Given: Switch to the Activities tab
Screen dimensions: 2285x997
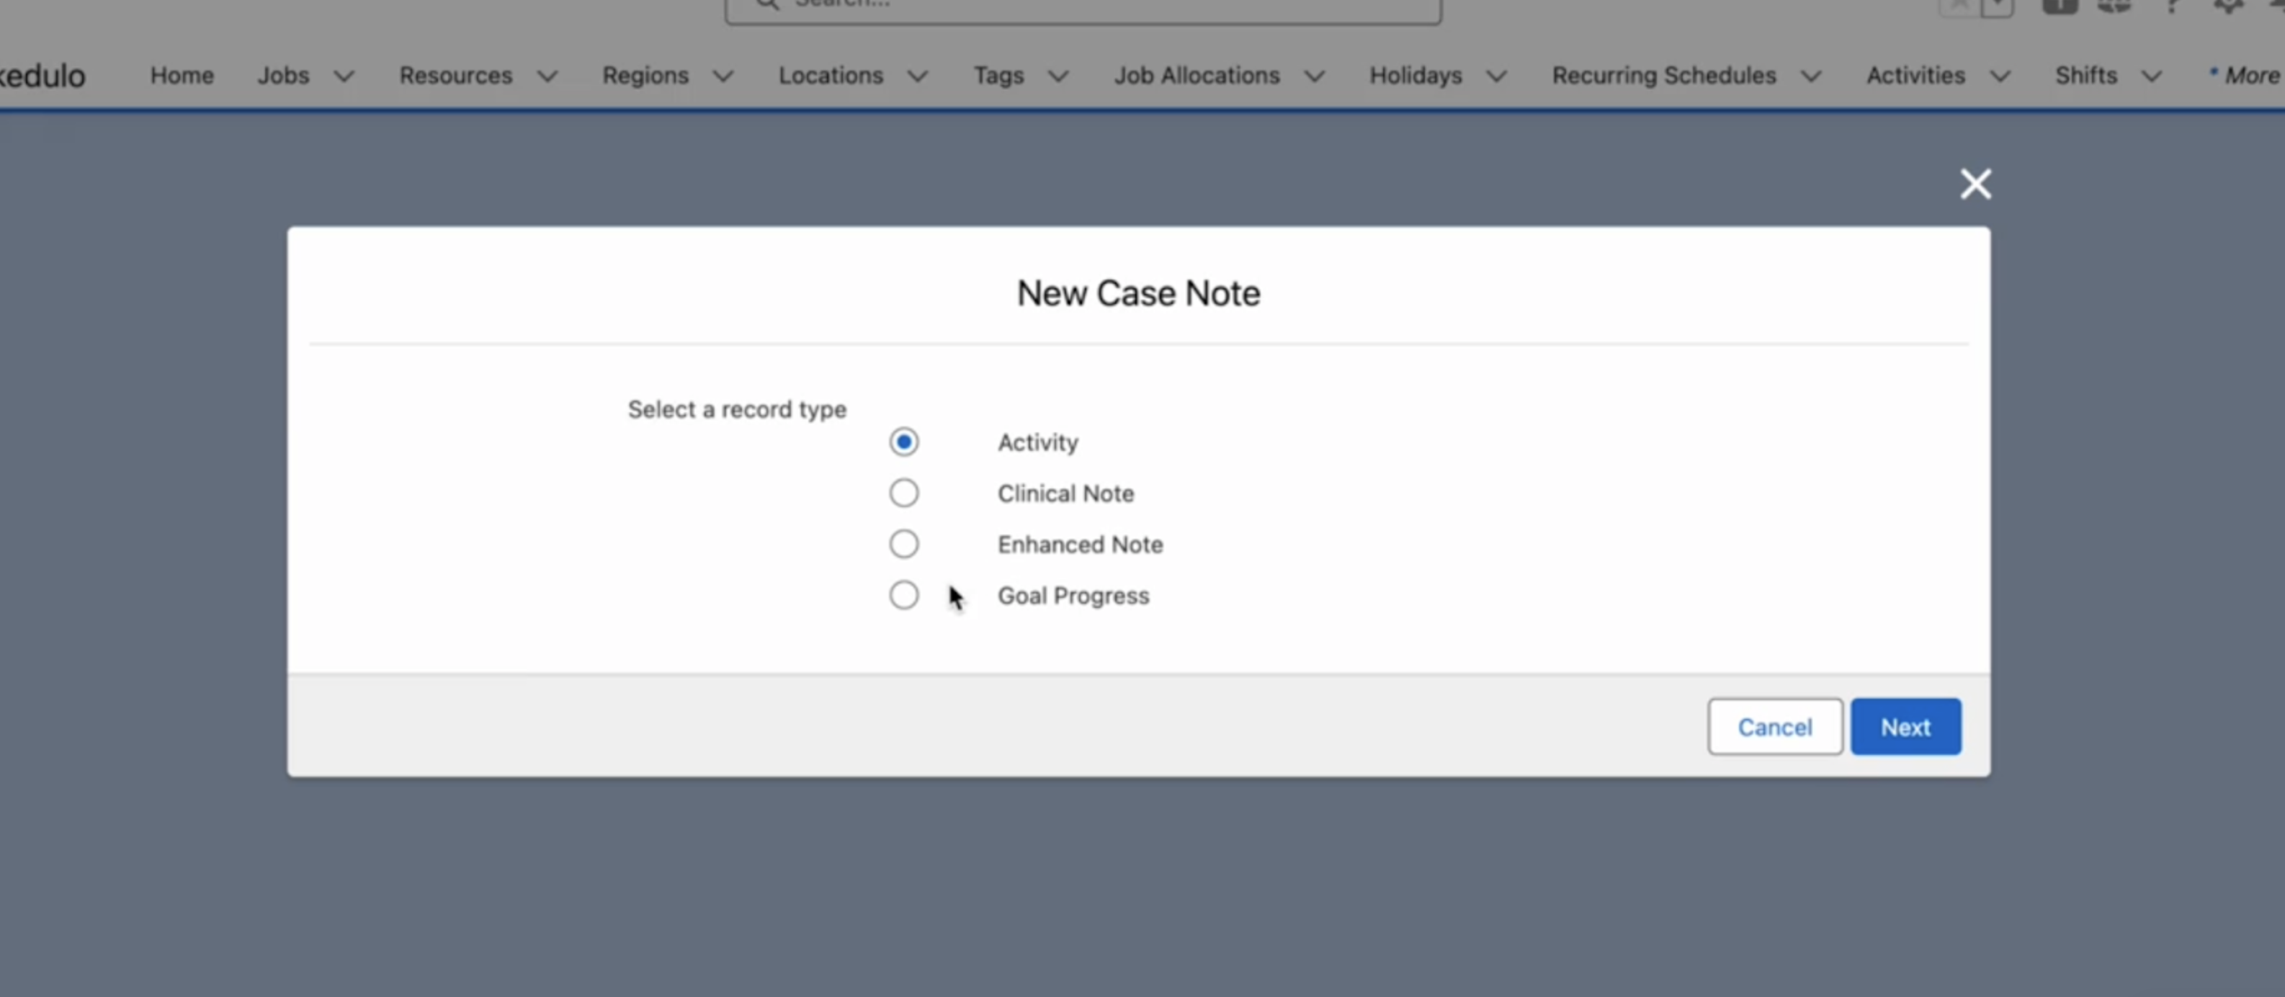Looking at the screenshot, I should pyautogui.click(x=1915, y=76).
